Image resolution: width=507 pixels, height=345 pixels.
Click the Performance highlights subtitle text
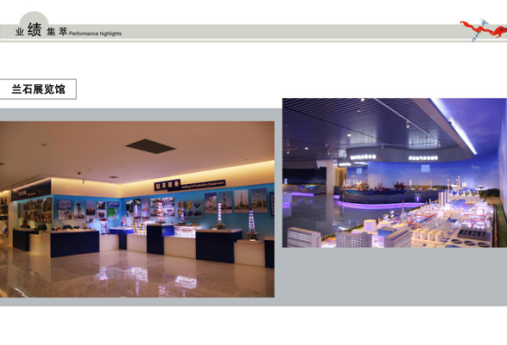pyautogui.click(x=95, y=34)
